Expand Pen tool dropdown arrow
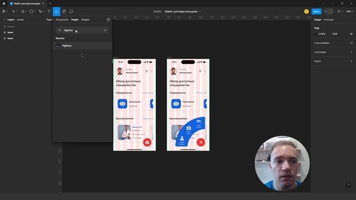 coord(43,12)
